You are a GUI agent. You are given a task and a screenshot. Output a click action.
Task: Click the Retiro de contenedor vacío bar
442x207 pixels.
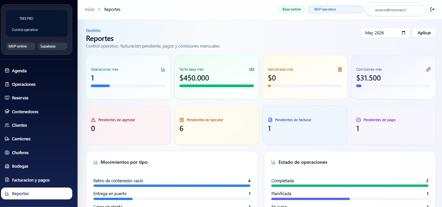[172, 186]
